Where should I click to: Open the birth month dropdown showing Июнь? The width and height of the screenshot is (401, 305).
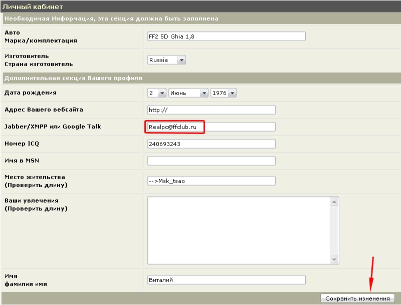(188, 93)
